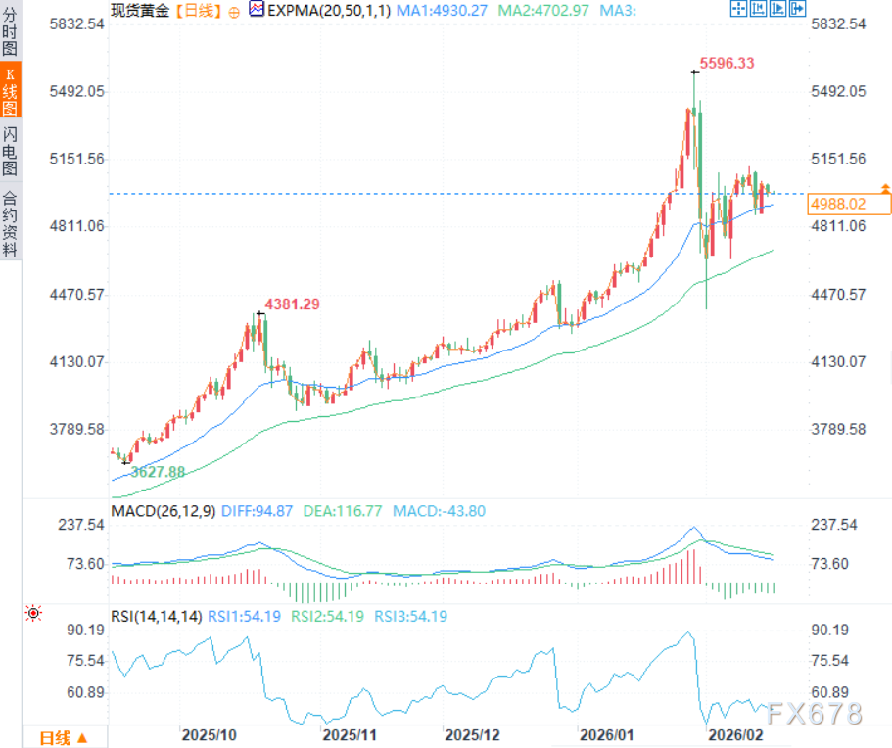The width and height of the screenshot is (892, 748).
Task: Click the orange circle-plus icon
Action: point(232,11)
